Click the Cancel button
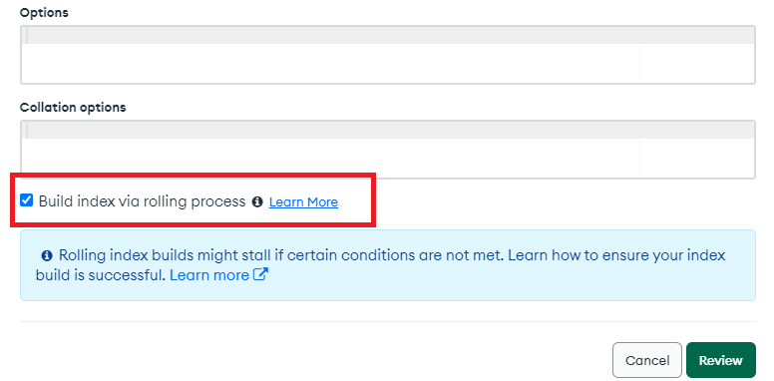This screenshot has width=774, height=381. coord(647,360)
